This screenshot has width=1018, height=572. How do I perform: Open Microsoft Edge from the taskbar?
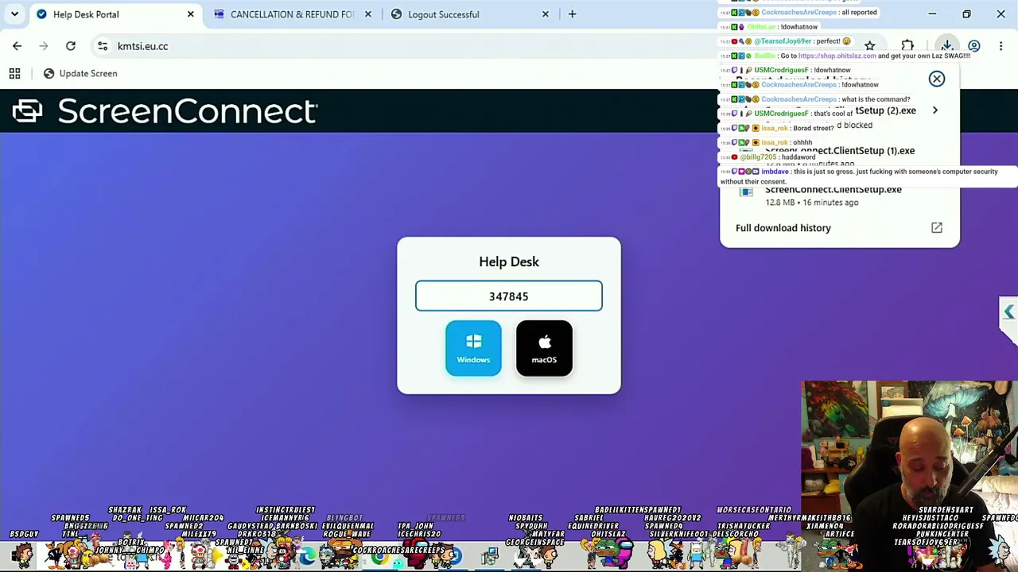(307, 556)
